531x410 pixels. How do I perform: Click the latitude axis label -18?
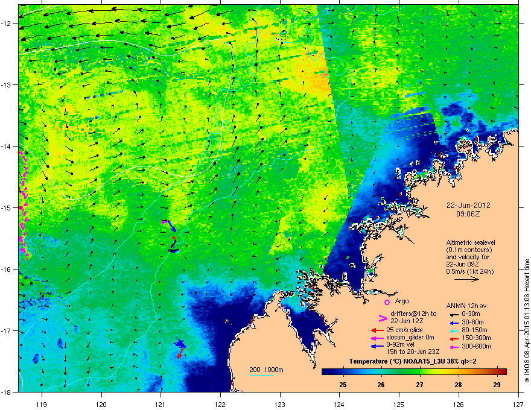(x=5, y=392)
